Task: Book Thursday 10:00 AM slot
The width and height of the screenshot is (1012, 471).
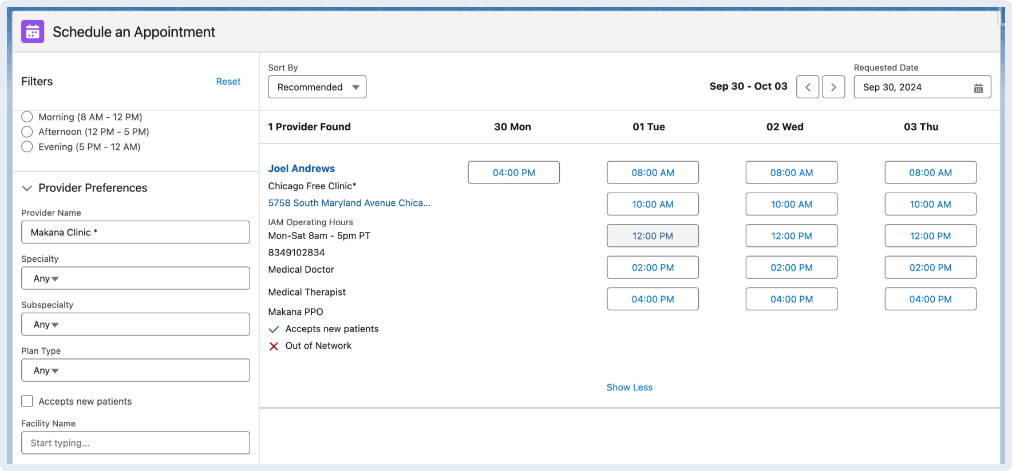Action: 931,204
